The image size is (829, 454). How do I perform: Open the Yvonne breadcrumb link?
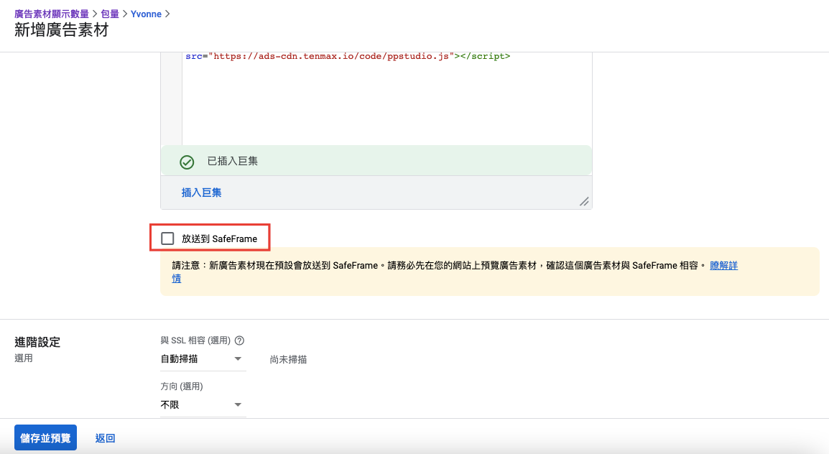click(x=146, y=14)
